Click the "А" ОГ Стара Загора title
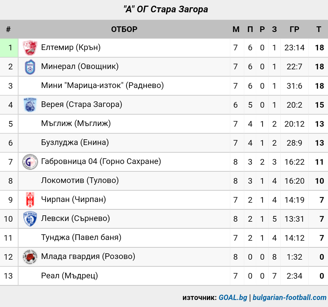The image size is (328, 307). [x=166, y=9]
